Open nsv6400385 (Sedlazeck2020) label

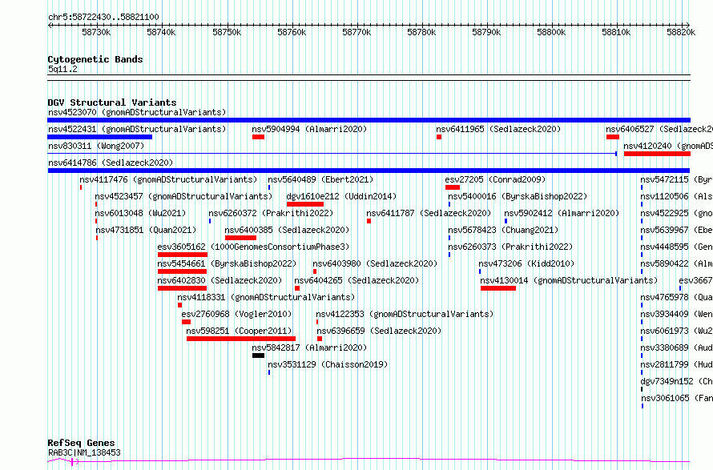coord(287,230)
